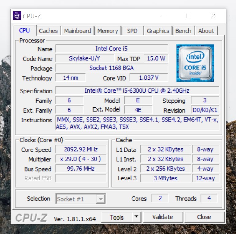
Task: View the About tab
Action: pyautogui.click(x=206, y=31)
